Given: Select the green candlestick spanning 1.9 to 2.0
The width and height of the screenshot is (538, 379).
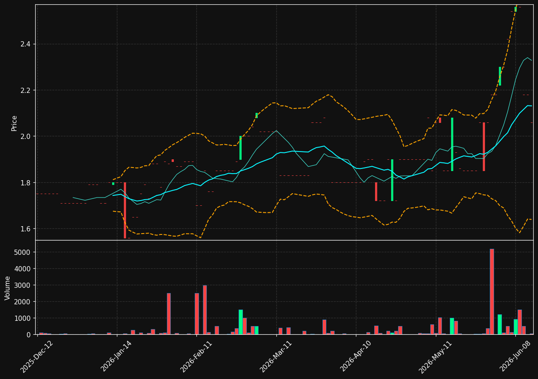Looking at the screenshot, I should pyautogui.click(x=240, y=148).
